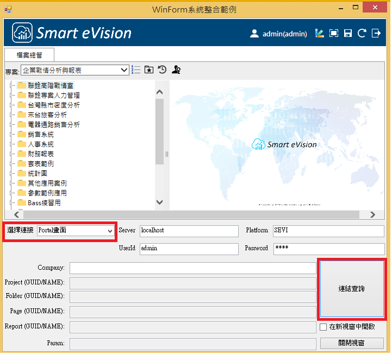Click the logout exit icon

click(x=377, y=33)
